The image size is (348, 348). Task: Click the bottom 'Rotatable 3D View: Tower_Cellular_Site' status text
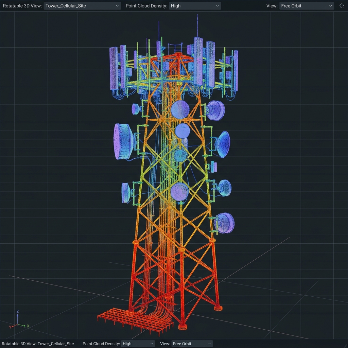click(x=38, y=344)
